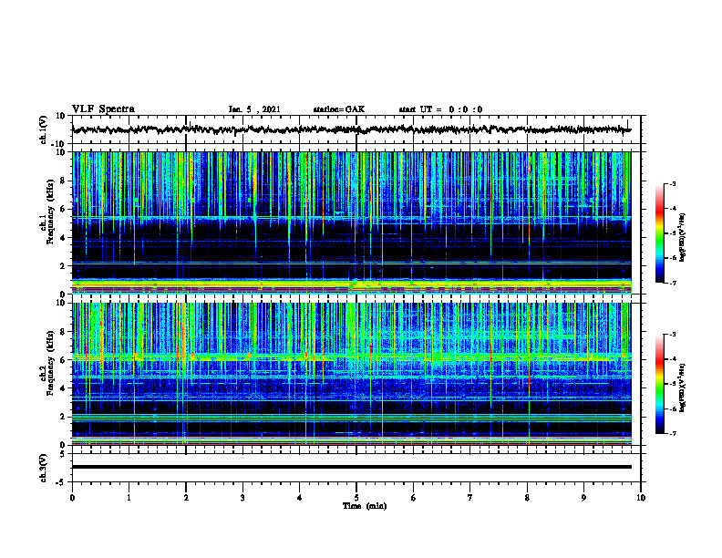722x558 pixels.
Task: Click the time axis tick label '8'
Action: (527, 498)
